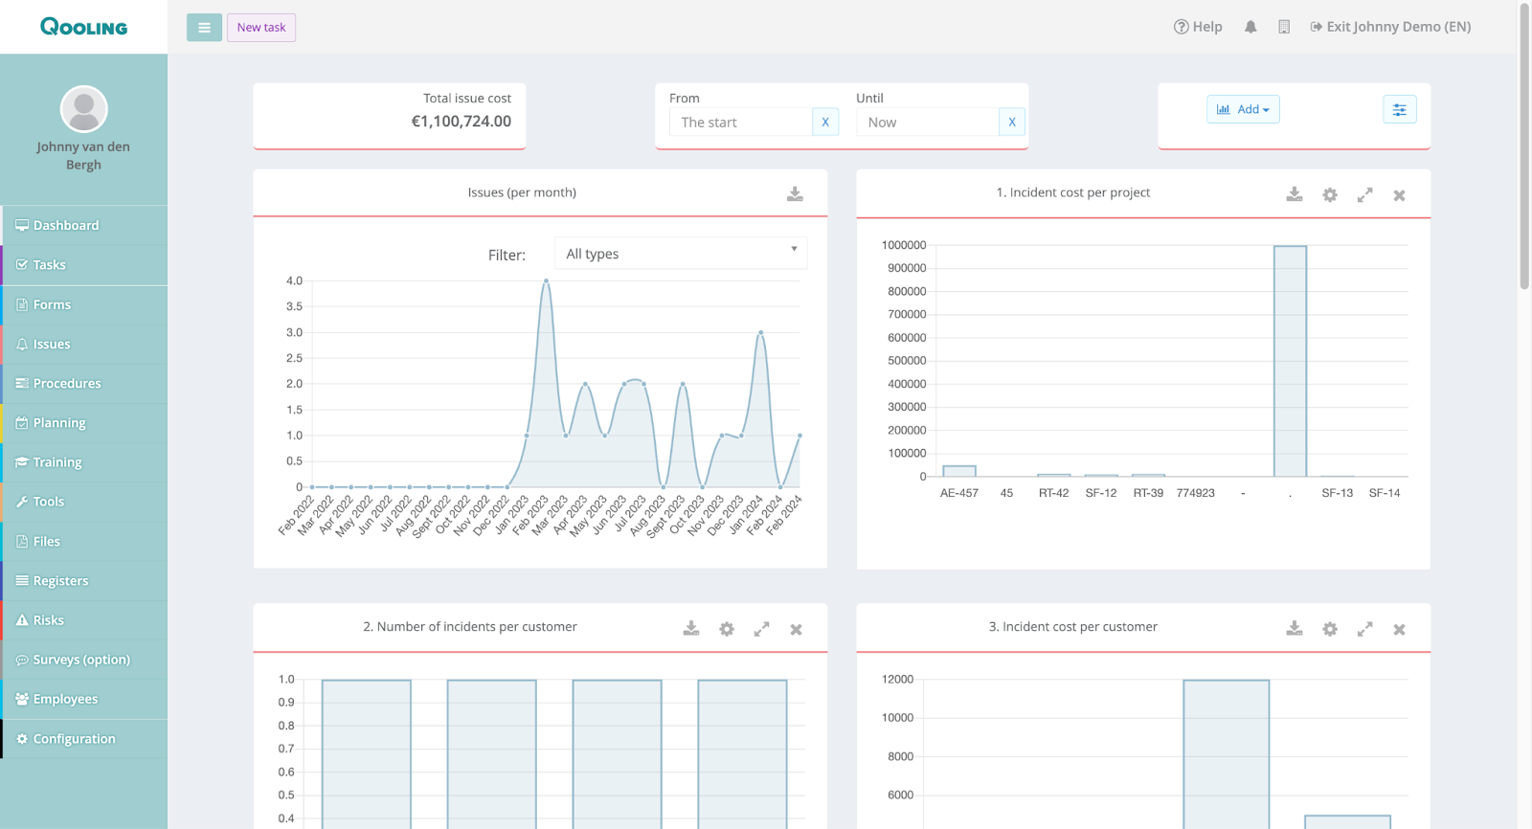Image resolution: width=1532 pixels, height=829 pixels.
Task: Remove Incident cost per customer widget
Action: click(x=1400, y=630)
